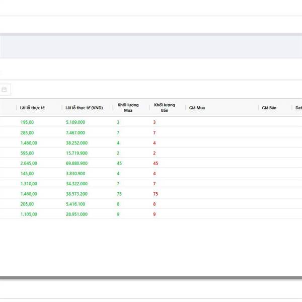302x302 pixels.
Task: Click the 5.109.000 VND value
Action: 75,122
